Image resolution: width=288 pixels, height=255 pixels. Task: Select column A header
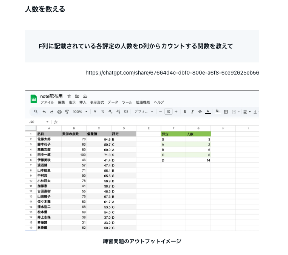(x=49, y=128)
